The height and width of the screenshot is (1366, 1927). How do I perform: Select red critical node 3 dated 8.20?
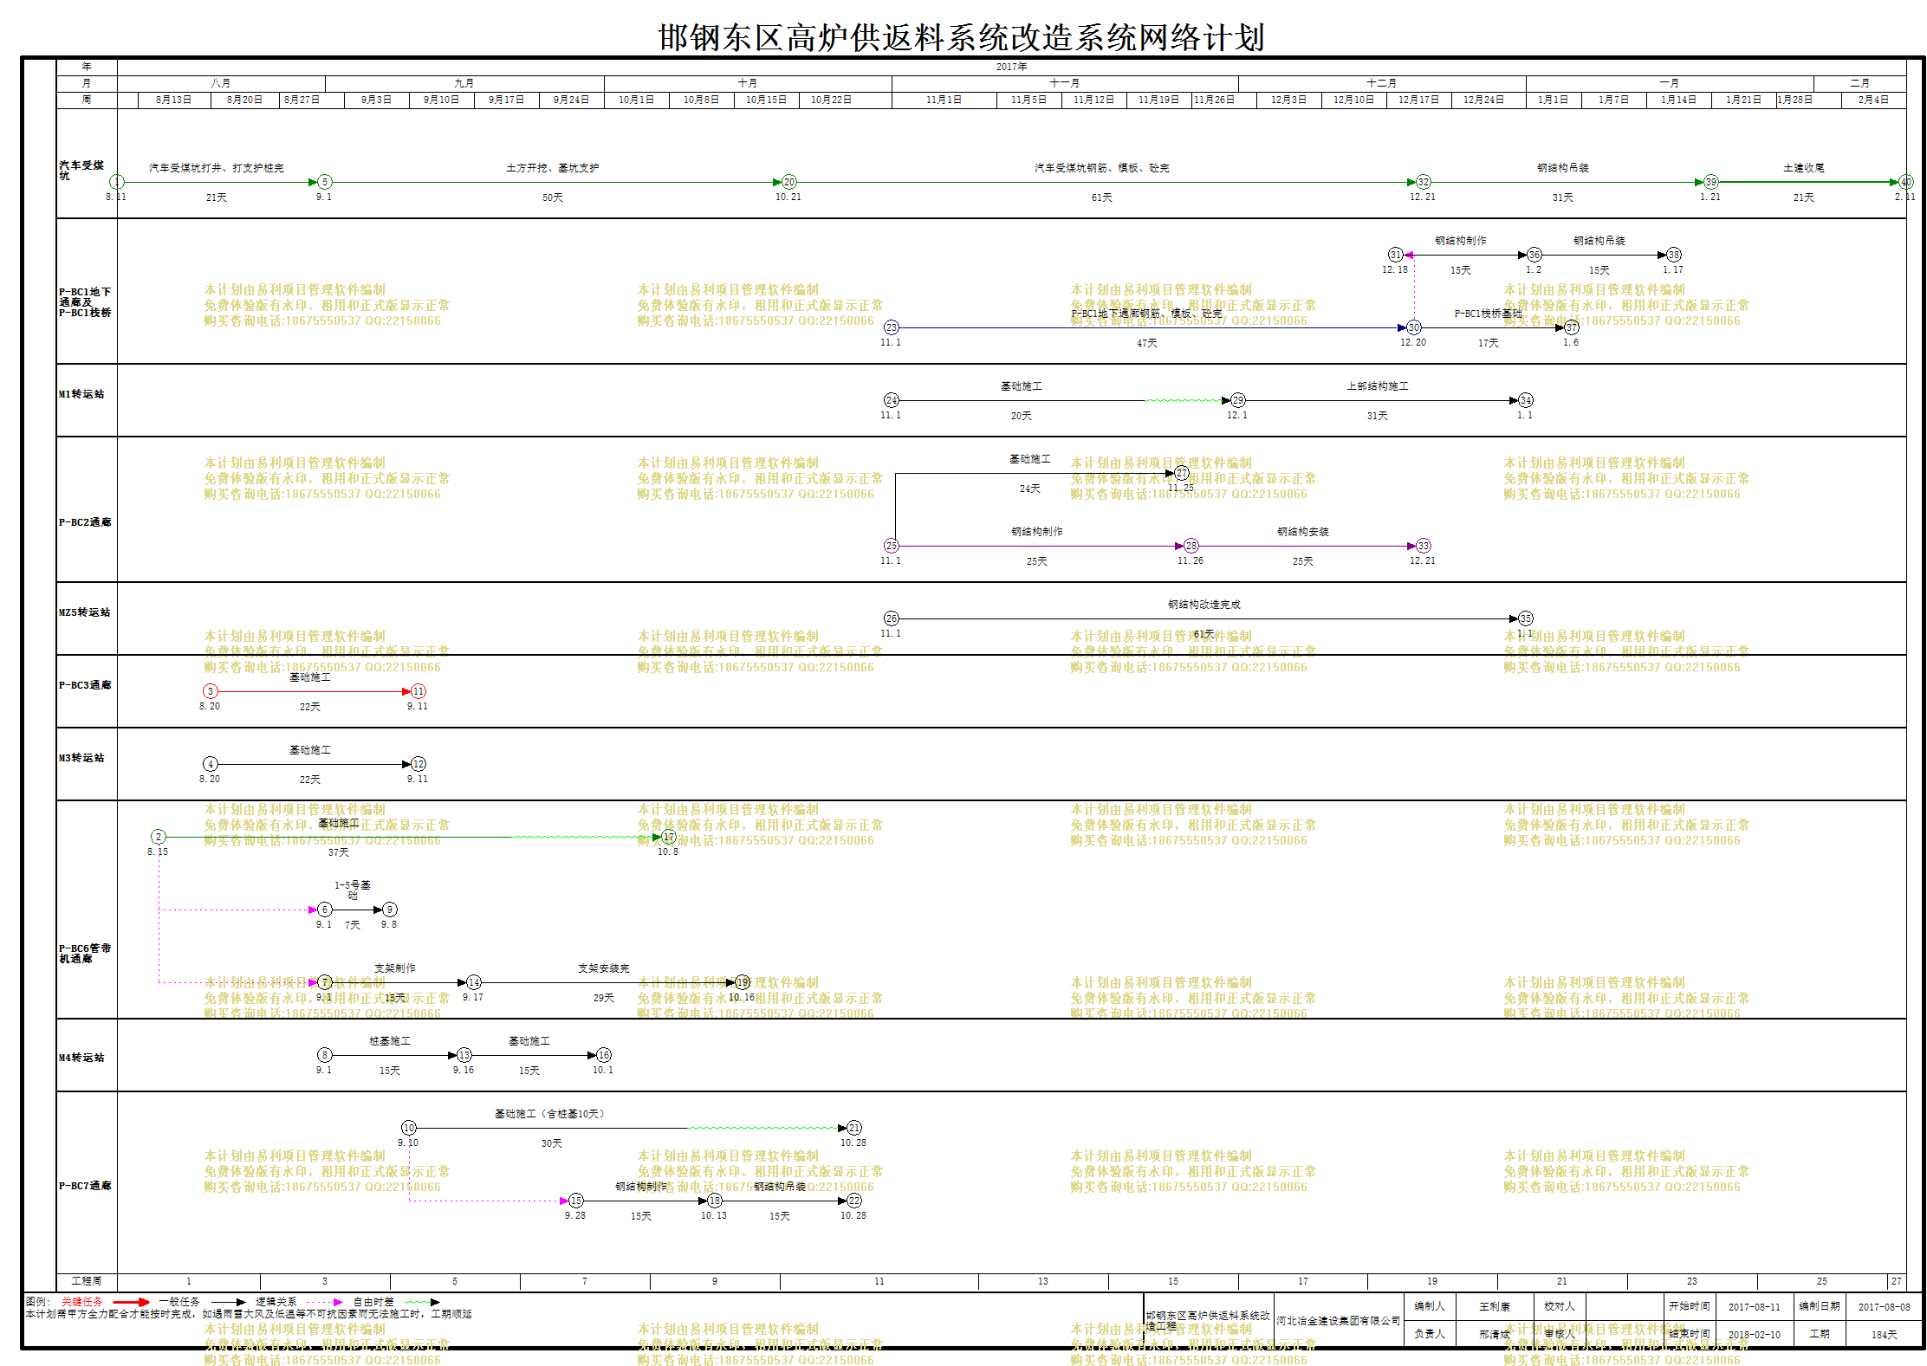click(211, 691)
